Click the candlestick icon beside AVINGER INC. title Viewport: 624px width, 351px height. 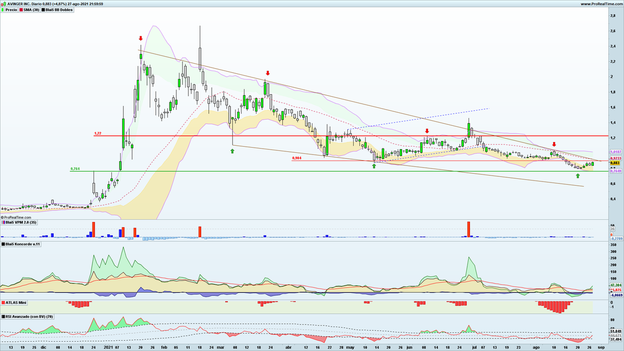point(3,4)
